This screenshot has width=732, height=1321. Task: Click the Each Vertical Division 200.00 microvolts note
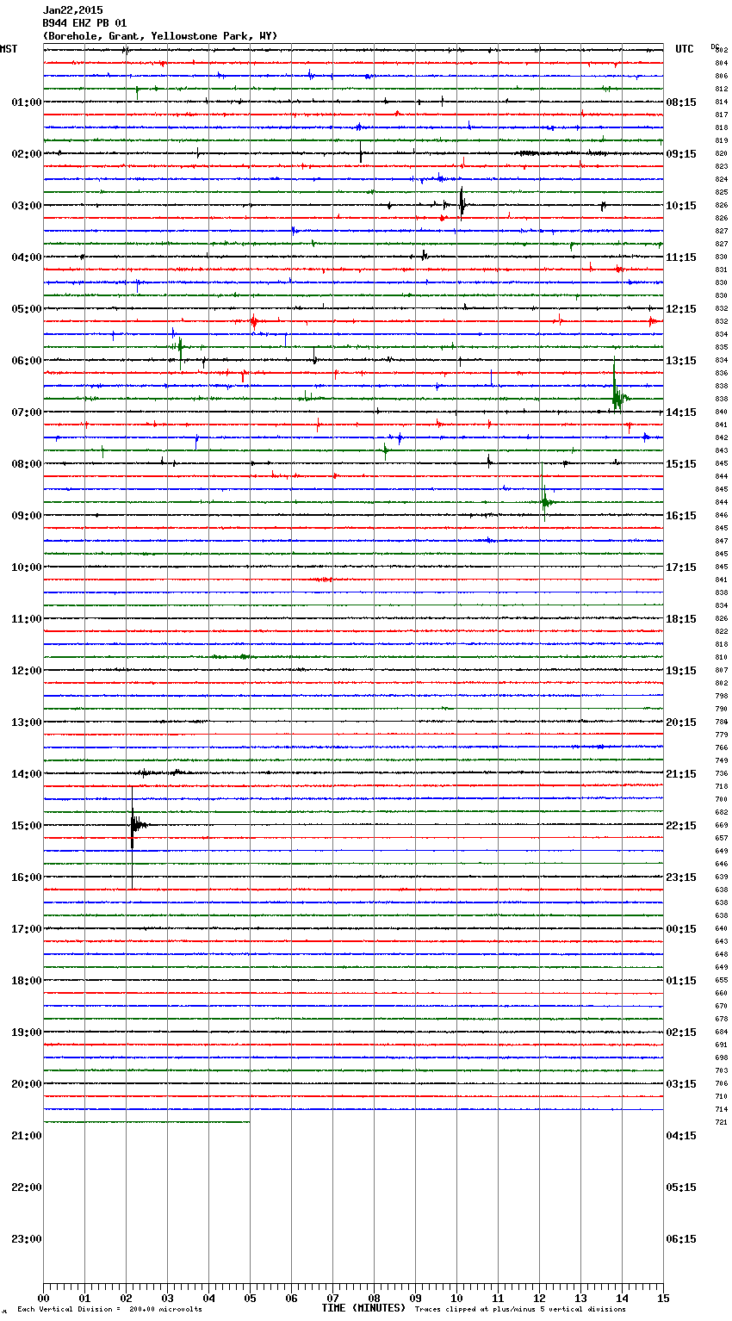pos(109,1309)
